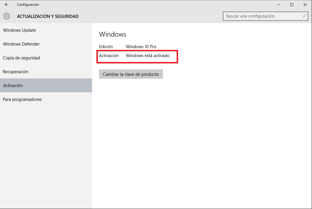The image size is (312, 209).
Task: Click 'Windows está activado' status text
Action: [x=148, y=56]
